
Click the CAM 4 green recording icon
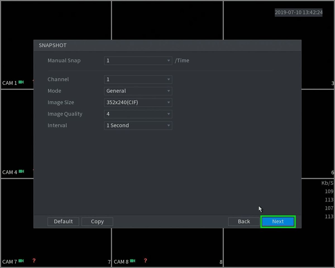point(21,171)
